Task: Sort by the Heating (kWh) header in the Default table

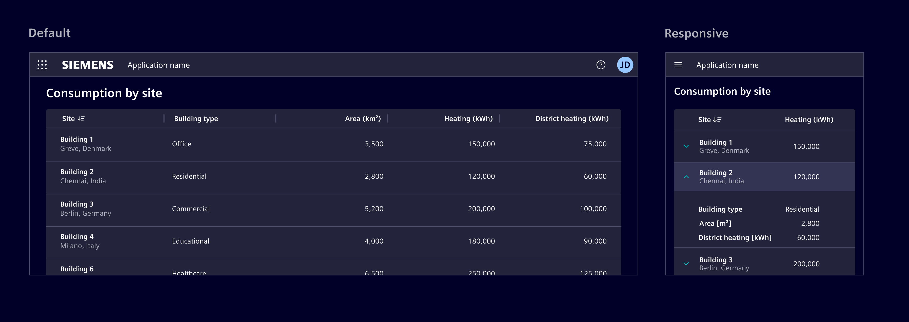Action: point(468,119)
